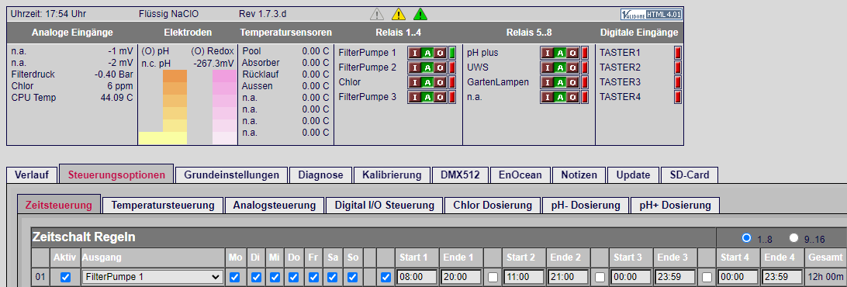
Task: Click the gray warning triangle icon
Action: pyautogui.click(x=376, y=14)
